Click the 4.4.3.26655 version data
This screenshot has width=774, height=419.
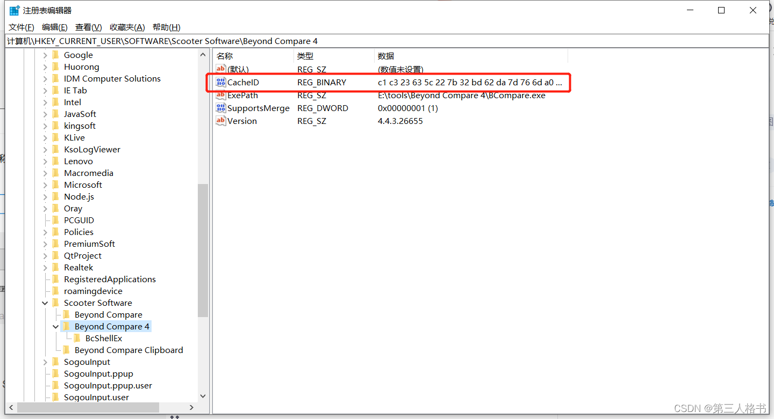400,121
